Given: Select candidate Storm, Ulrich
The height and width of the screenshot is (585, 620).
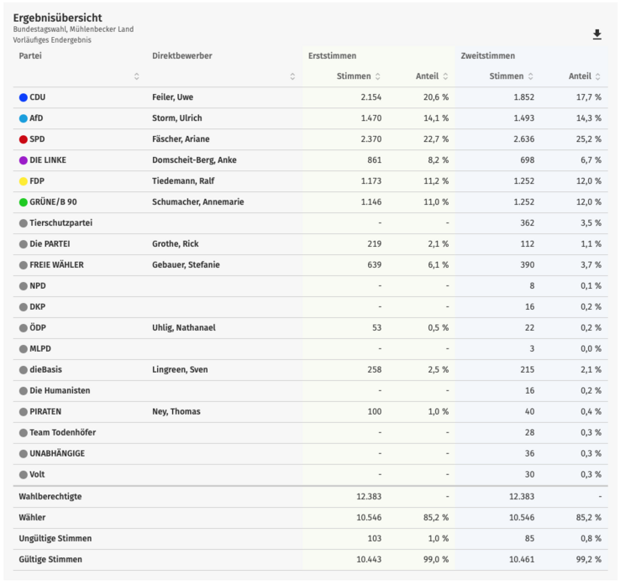Looking at the screenshot, I should tap(177, 118).
